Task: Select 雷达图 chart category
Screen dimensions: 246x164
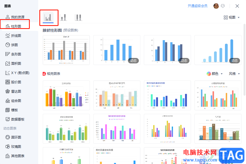Action: pyautogui.click(x=13, y=91)
